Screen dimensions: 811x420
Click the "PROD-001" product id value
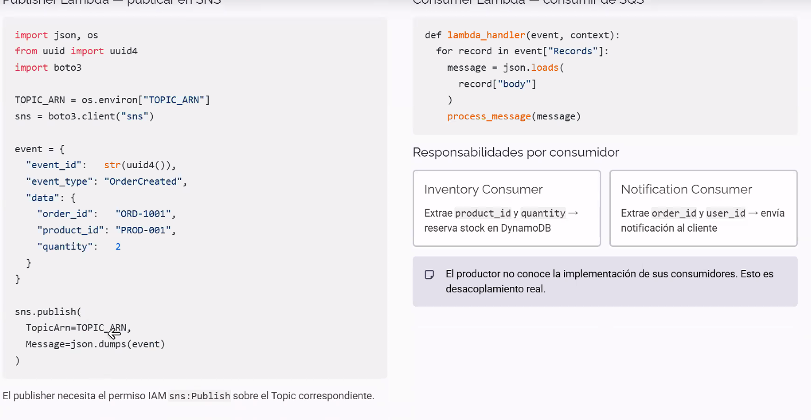pyautogui.click(x=143, y=230)
